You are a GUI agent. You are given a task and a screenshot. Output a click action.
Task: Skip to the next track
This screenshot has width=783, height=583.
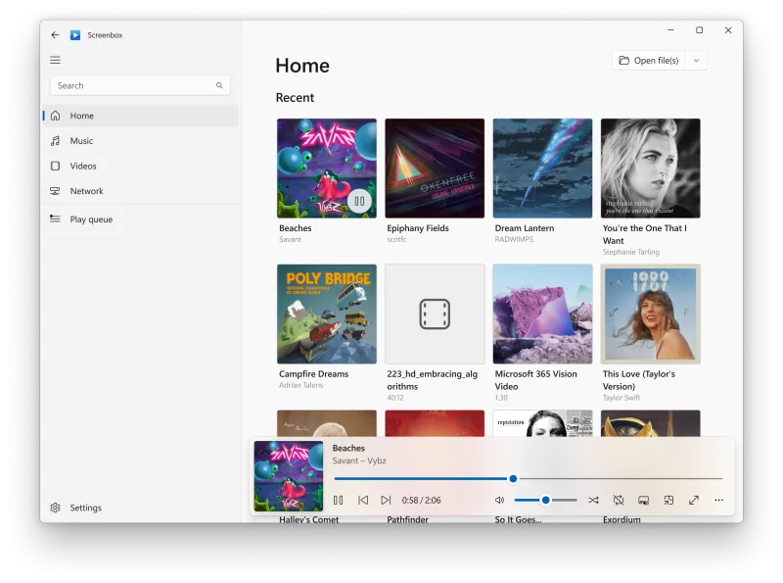click(x=386, y=500)
